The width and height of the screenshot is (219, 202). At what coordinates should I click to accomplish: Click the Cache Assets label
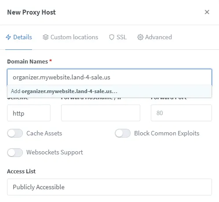[44, 133]
